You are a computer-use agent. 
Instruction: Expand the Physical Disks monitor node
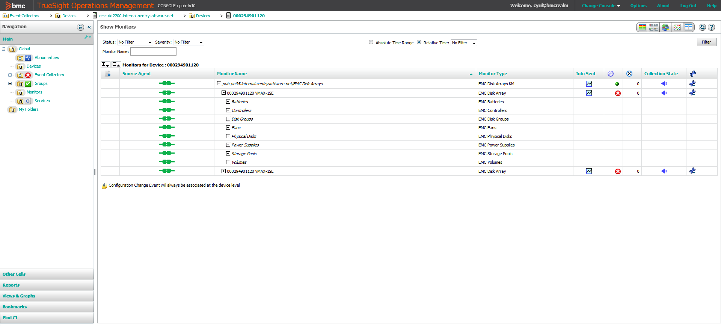coord(228,136)
